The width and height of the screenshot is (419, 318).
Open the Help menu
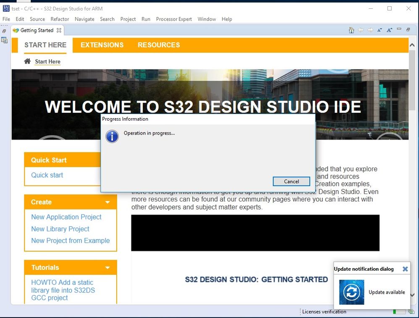pos(227,19)
